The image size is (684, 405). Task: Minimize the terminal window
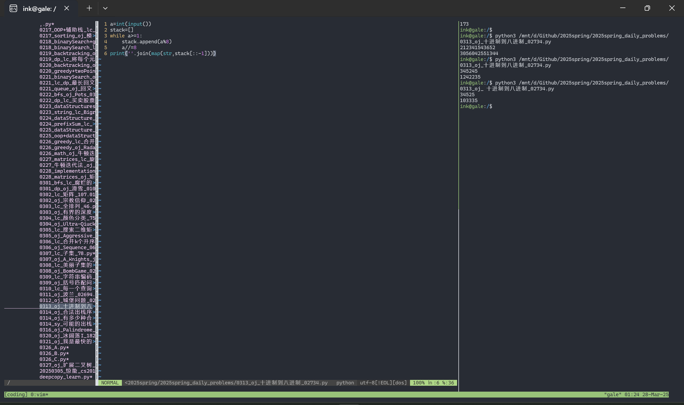pyautogui.click(x=623, y=8)
